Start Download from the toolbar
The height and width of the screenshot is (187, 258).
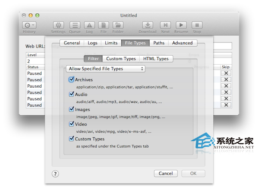[x=147, y=25]
